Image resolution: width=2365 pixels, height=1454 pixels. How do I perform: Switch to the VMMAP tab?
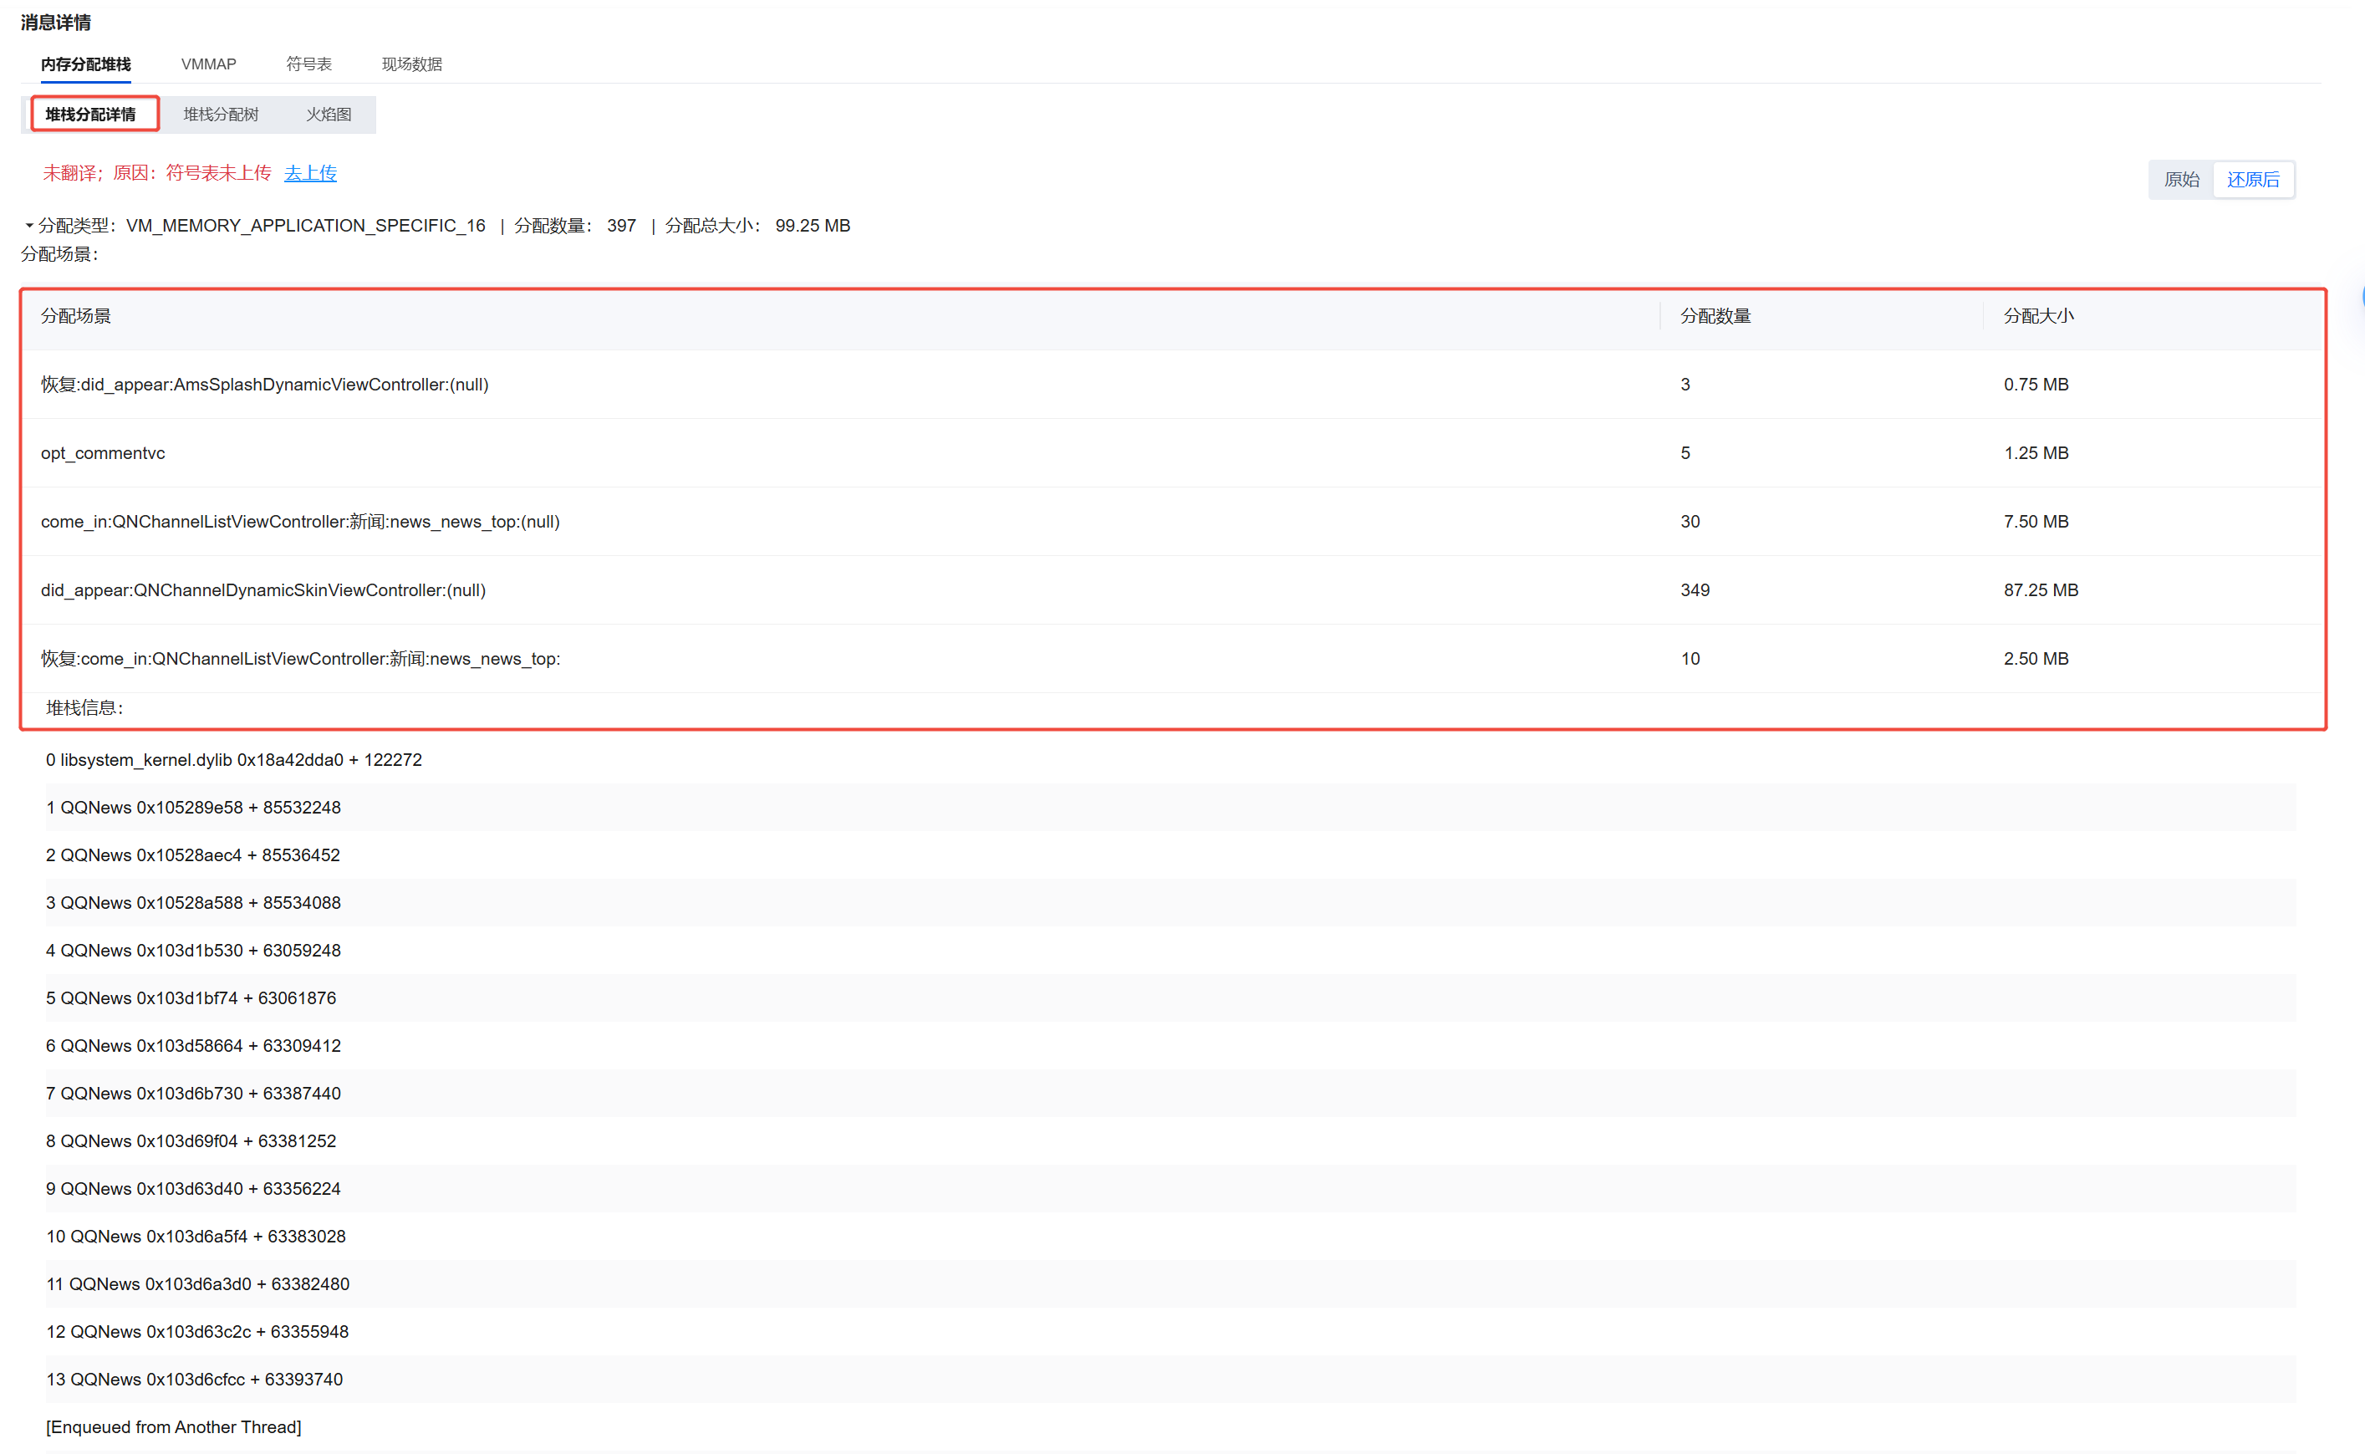point(207,64)
